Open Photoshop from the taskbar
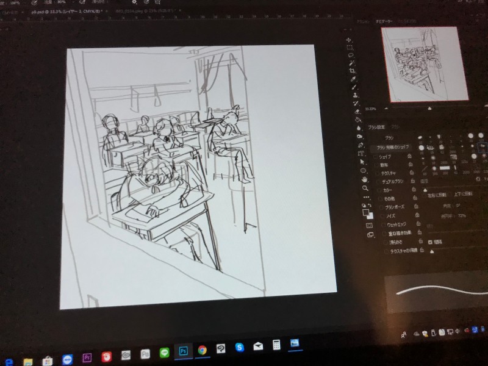The height and width of the screenshot is (366, 488). coord(183,351)
